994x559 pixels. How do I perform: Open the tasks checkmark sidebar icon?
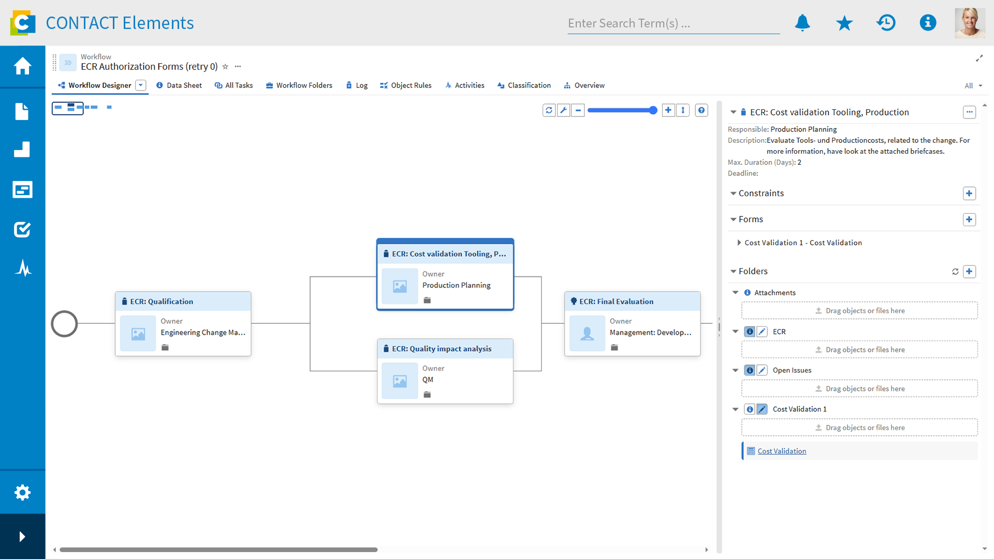point(22,229)
